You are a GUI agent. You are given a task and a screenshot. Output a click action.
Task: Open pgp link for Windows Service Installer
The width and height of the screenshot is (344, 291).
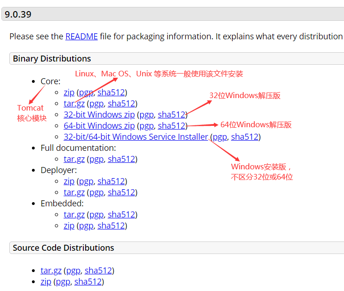(x=219, y=137)
